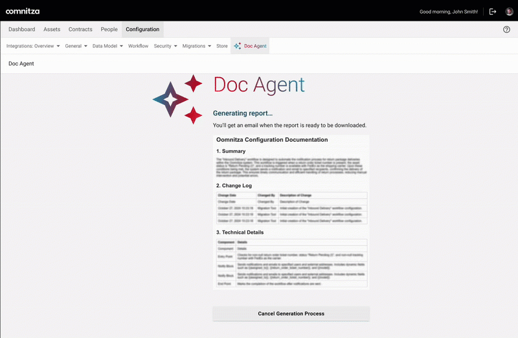
Task: Click the blurred report preview thumbnail
Action: (291, 212)
